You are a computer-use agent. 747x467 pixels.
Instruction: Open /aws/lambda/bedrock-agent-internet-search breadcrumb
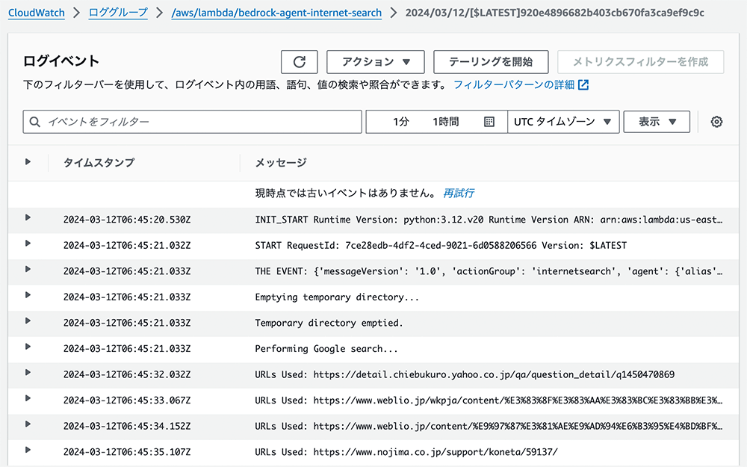coord(276,13)
